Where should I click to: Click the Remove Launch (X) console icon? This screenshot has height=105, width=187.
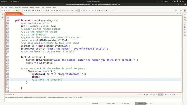click(144, 94)
